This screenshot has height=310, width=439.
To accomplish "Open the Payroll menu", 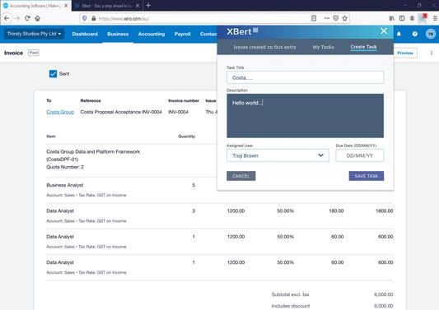I will tap(182, 34).
